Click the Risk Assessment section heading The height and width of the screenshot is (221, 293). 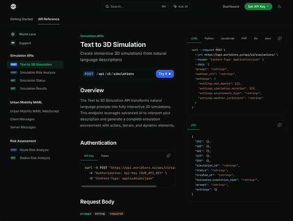23,141
